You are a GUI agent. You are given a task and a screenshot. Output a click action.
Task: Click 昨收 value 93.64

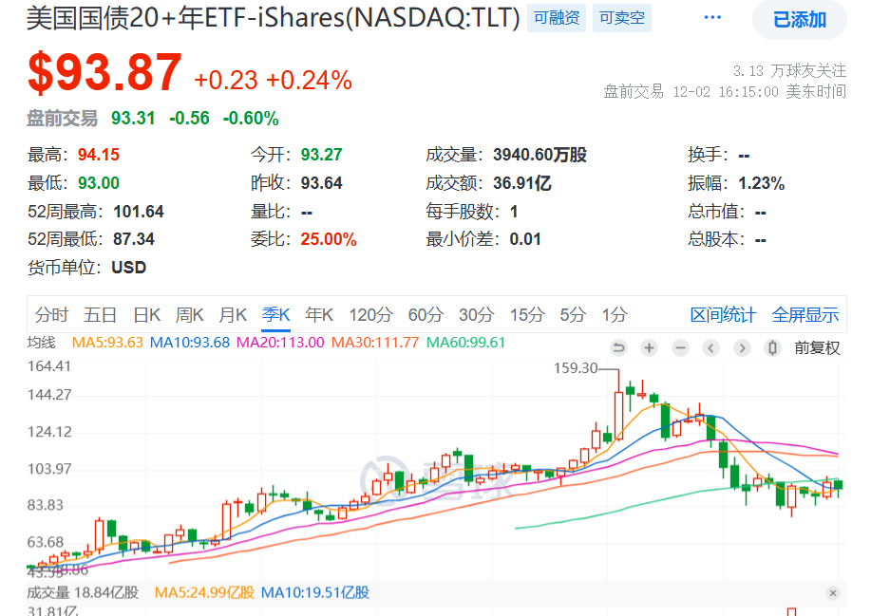321,183
